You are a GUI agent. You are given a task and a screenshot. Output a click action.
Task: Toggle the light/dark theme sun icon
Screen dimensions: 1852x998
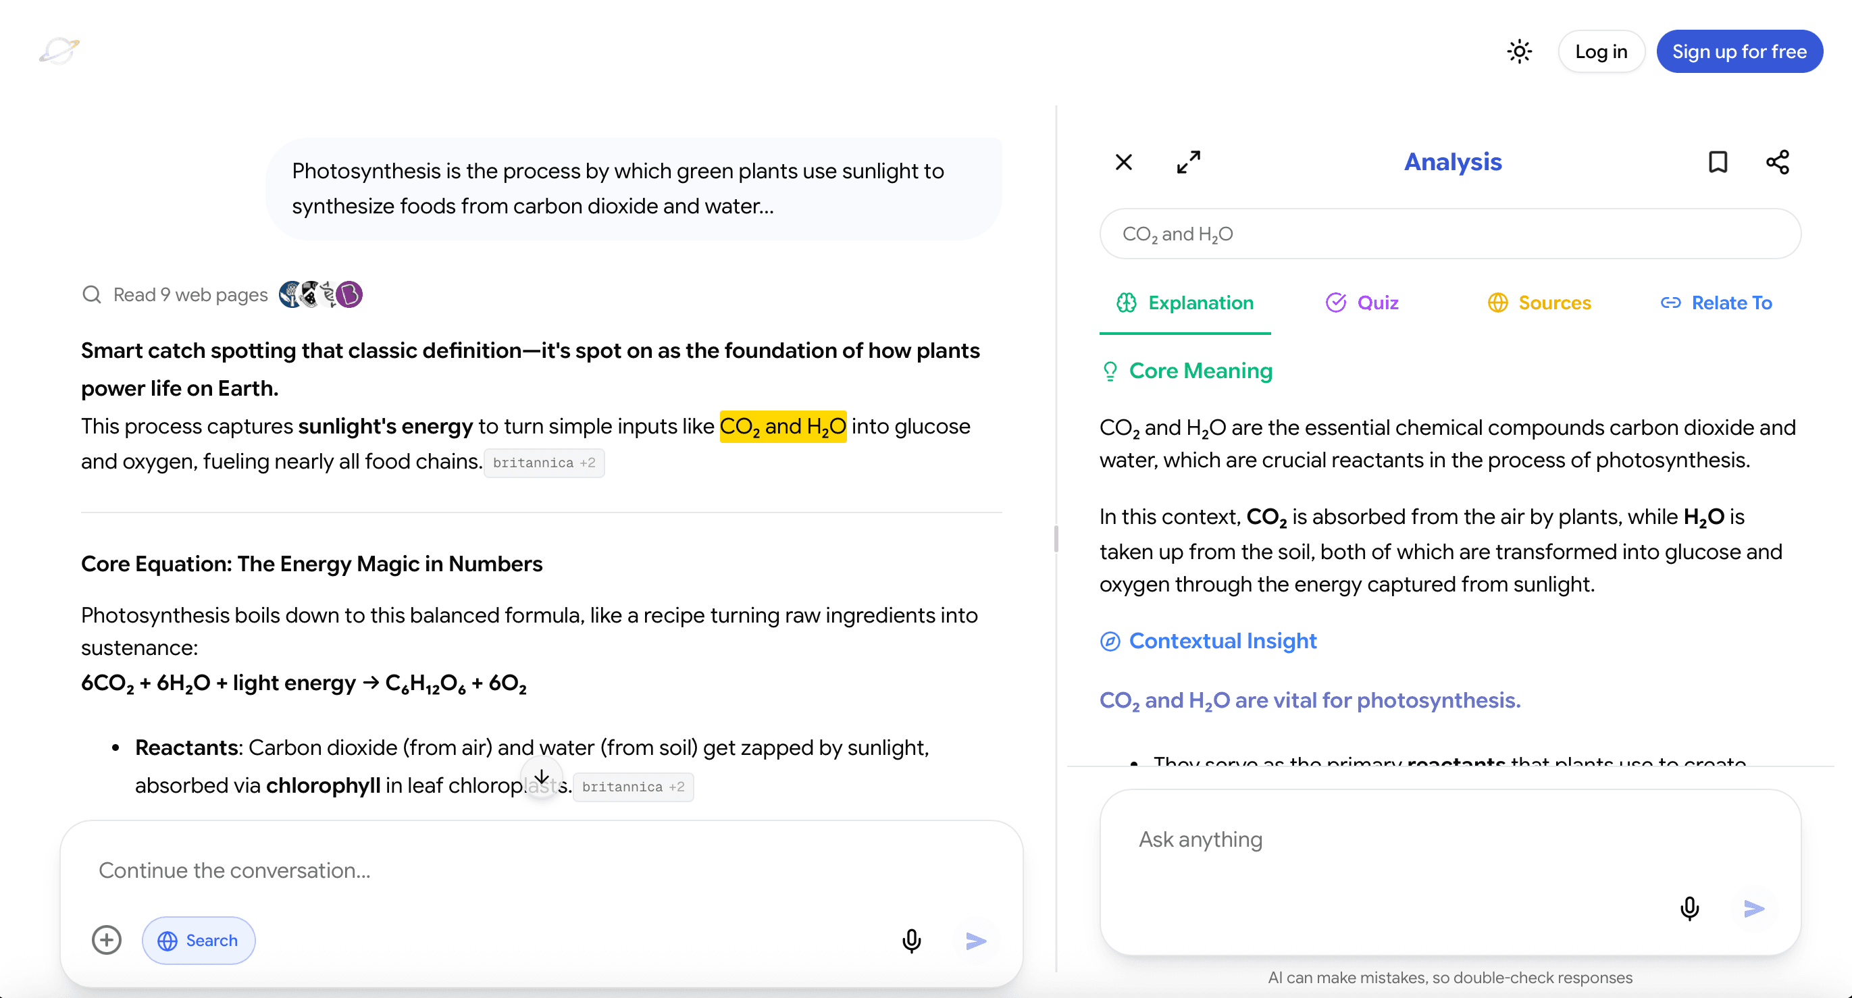[x=1519, y=52]
